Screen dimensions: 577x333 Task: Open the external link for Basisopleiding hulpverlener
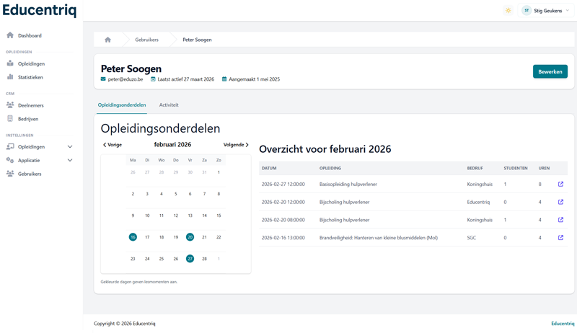560,184
